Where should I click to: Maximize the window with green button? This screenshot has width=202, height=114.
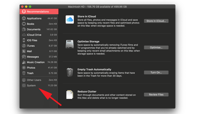(x=30, y=7)
